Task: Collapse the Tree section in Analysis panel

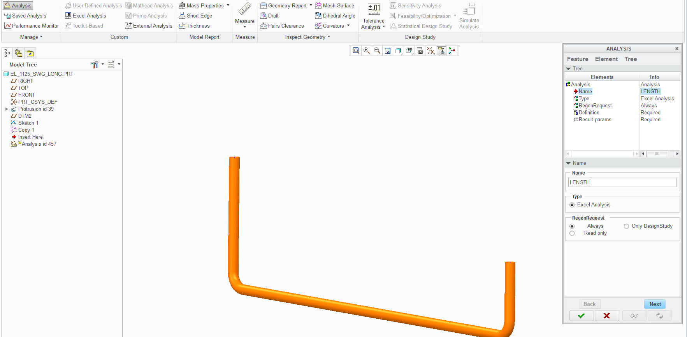Action: [568, 69]
